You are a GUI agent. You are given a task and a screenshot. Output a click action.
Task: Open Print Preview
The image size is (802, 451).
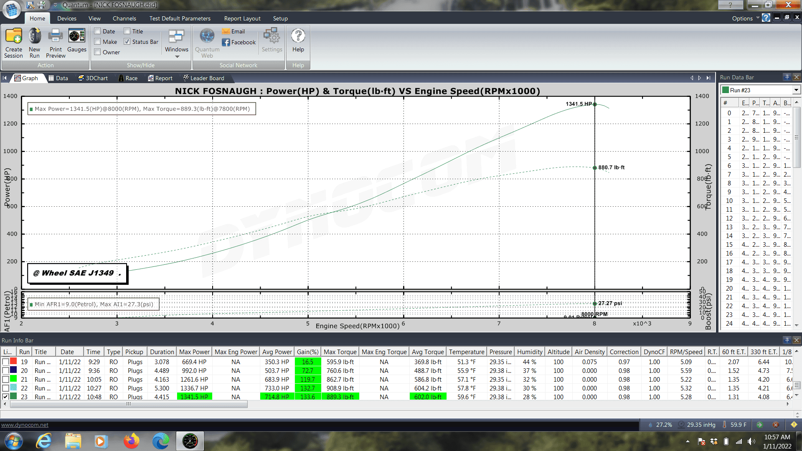[x=56, y=43]
